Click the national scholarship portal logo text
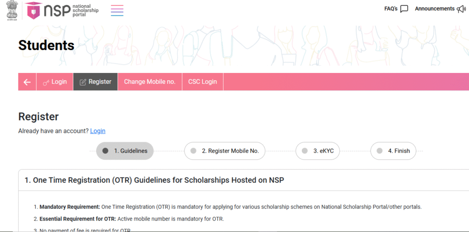This screenshot has width=469, height=232. pos(85,10)
